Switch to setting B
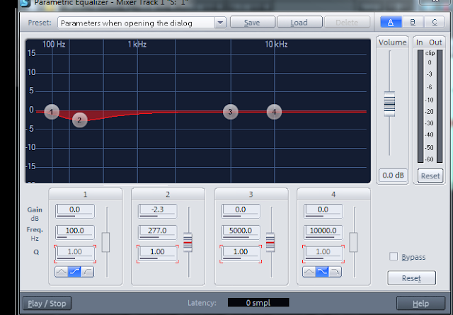 [413, 22]
